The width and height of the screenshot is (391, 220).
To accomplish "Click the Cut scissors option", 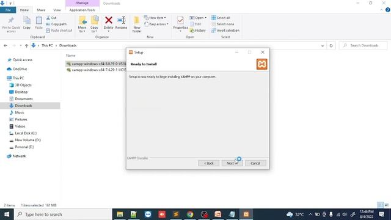I will coord(51,18).
